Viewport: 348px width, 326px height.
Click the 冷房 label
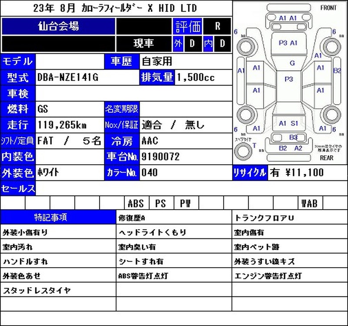pos(122,141)
